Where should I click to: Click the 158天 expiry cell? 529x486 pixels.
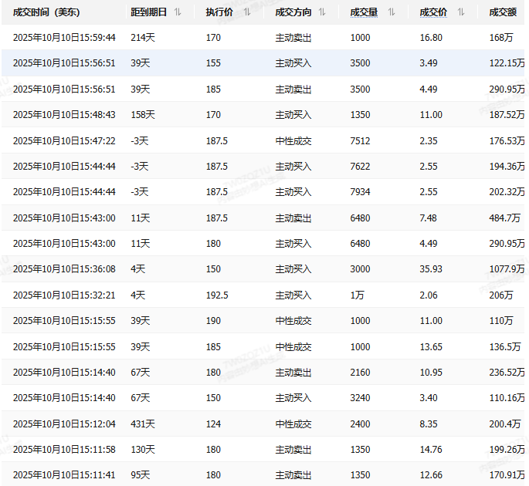[x=143, y=115]
